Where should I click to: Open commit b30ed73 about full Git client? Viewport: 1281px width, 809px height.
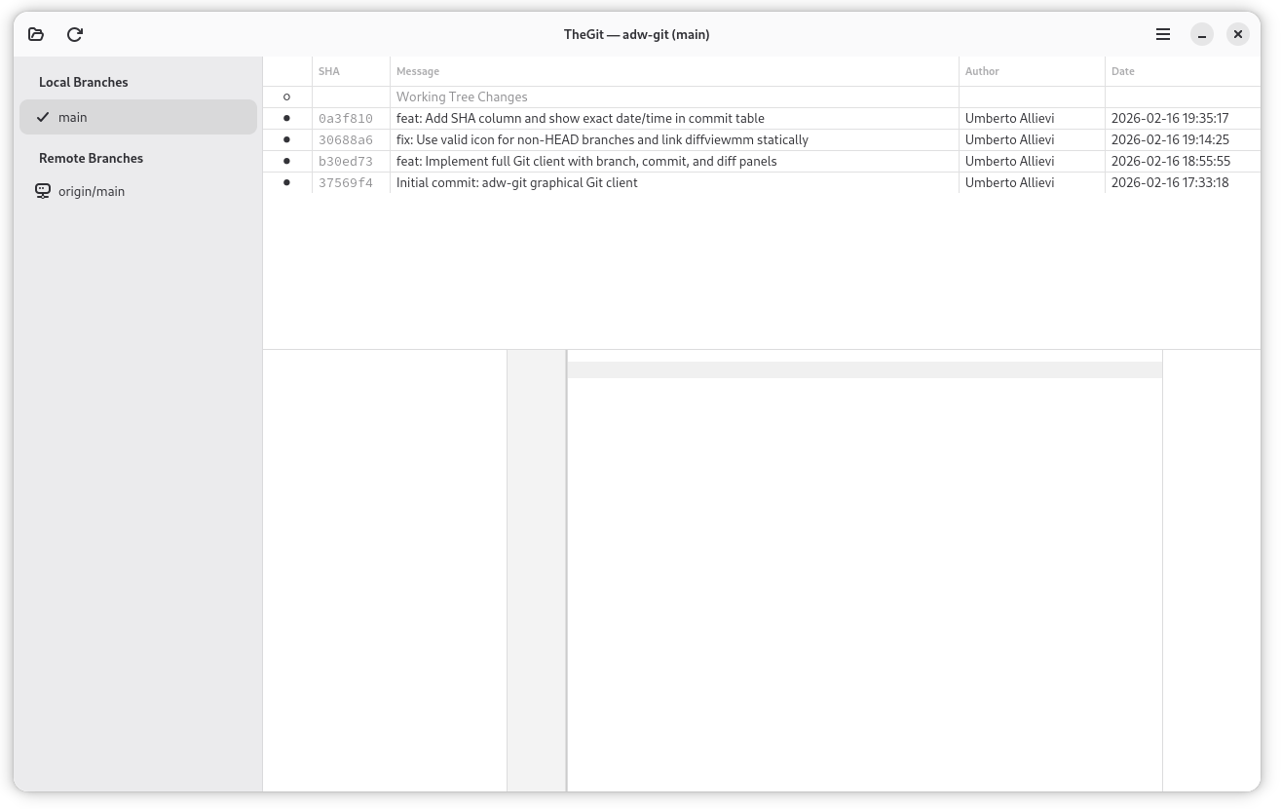[x=585, y=161]
